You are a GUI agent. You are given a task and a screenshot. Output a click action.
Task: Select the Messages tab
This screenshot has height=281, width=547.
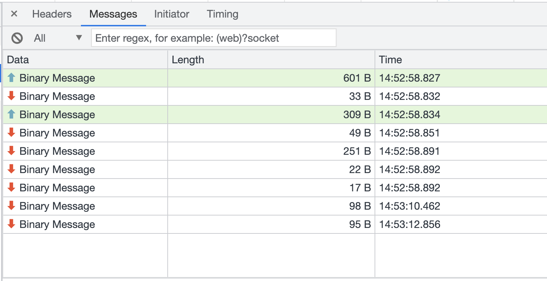click(113, 14)
